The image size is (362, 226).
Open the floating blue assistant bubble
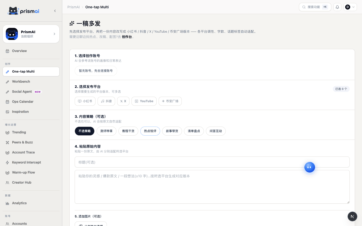(310, 167)
